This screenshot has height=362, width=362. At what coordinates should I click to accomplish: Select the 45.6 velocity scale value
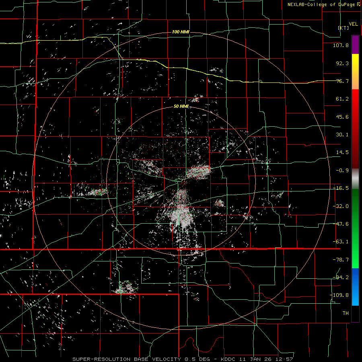click(x=342, y=117)
